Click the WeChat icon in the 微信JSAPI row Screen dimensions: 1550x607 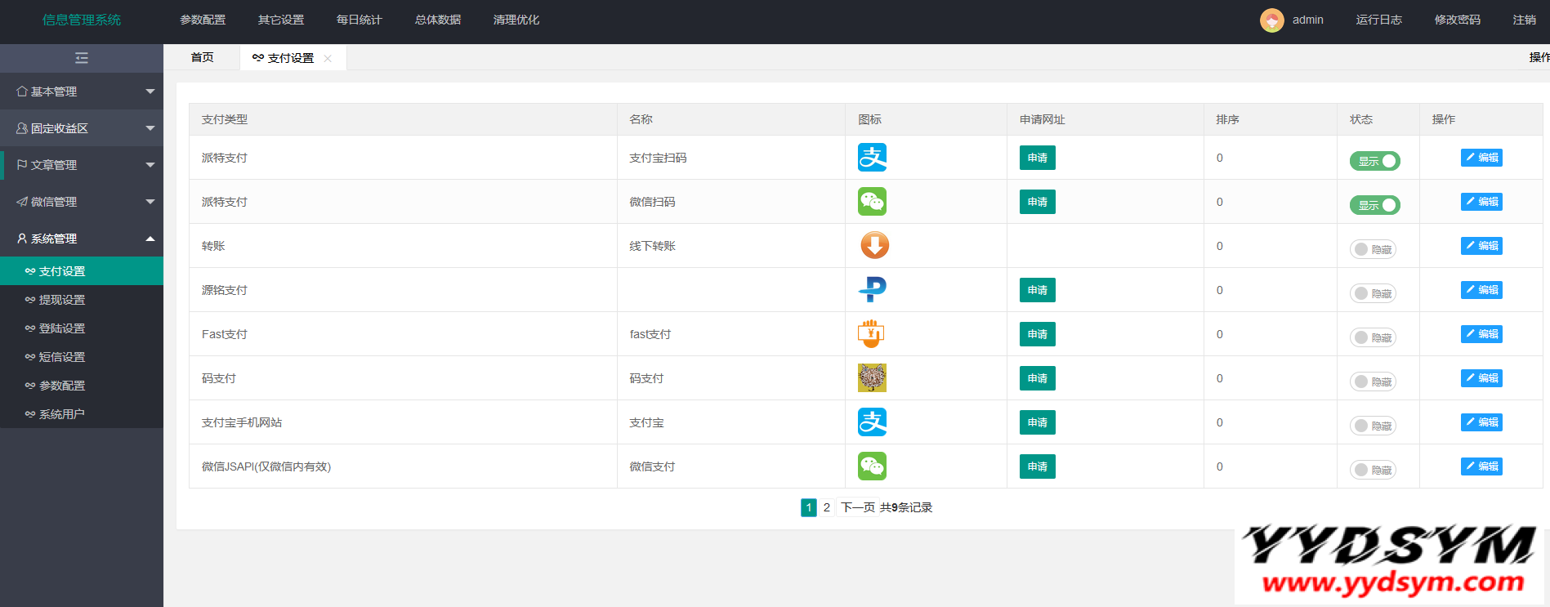click(872, 466)
